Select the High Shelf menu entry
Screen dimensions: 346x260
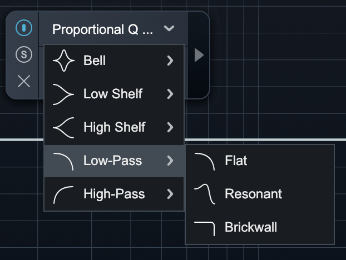[x=114, y=127]
